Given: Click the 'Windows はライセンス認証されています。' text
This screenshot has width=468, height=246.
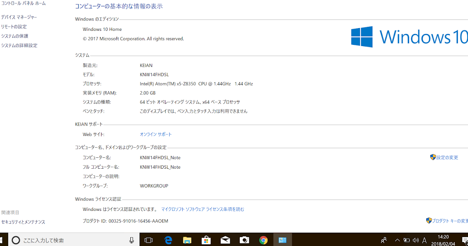Looking at the screenshot, I should (120, 209).
